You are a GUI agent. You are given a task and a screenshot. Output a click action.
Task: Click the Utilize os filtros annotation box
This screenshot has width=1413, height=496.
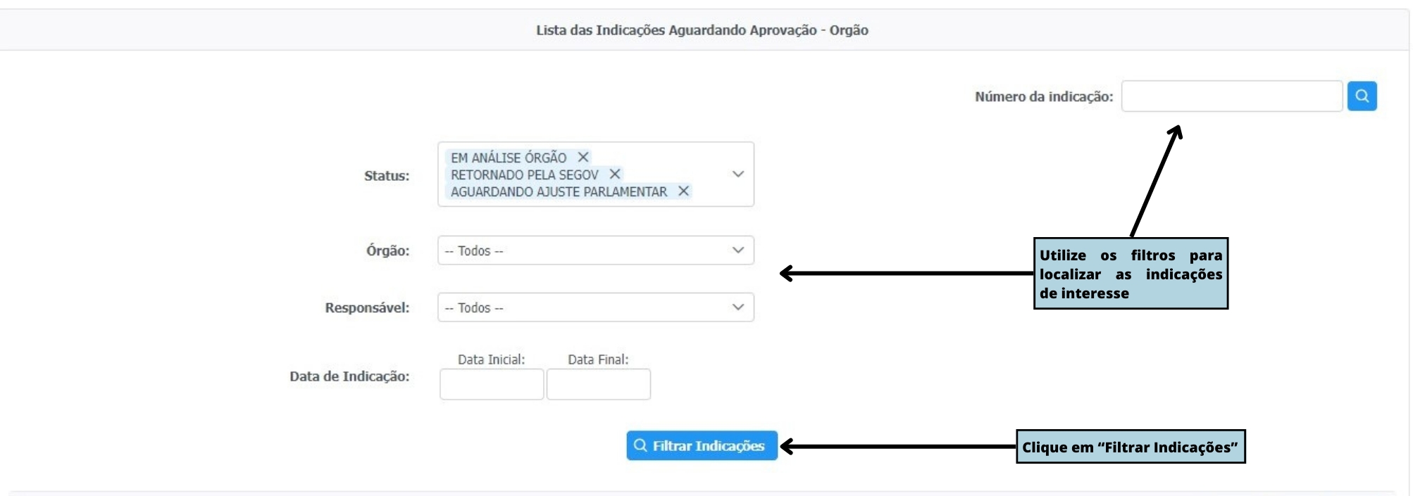(1130, 274)
